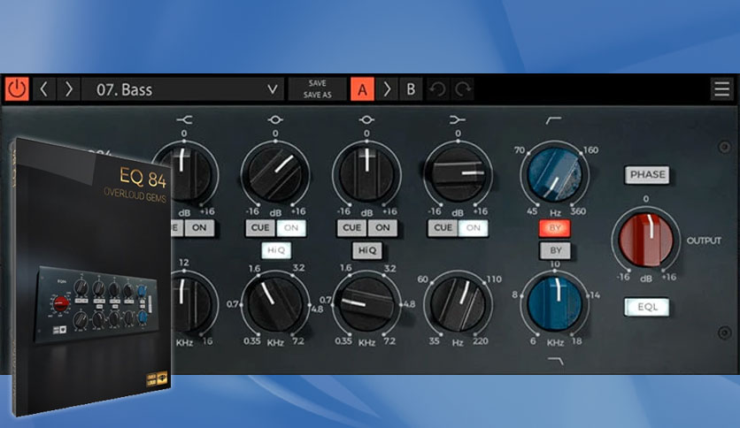Click the peak symbol above the third band
740x428 pixels.
click(366, 120)
